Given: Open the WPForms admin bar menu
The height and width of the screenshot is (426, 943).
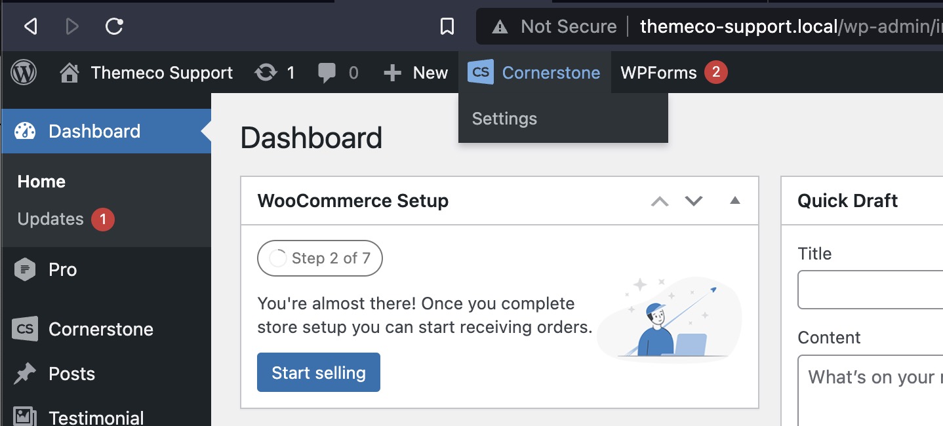Looking at the screenshot, I should click(658, 73).
